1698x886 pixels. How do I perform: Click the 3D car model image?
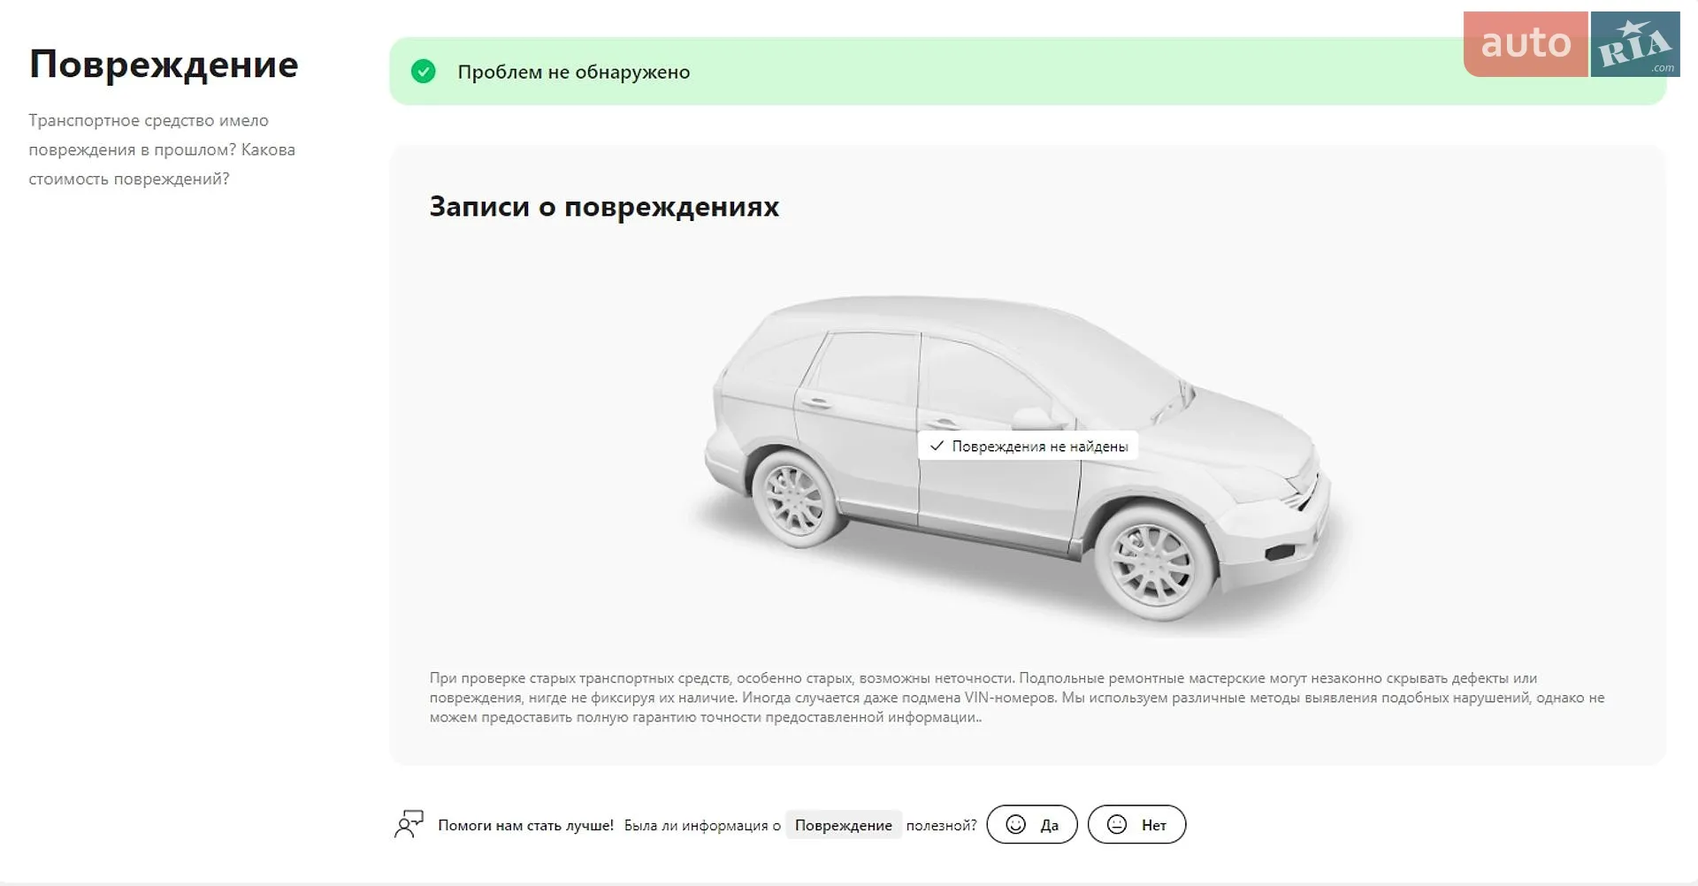pos(1017,460)
